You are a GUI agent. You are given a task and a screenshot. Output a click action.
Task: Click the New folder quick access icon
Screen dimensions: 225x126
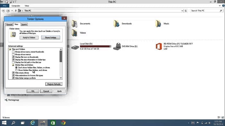pos(11,2)
